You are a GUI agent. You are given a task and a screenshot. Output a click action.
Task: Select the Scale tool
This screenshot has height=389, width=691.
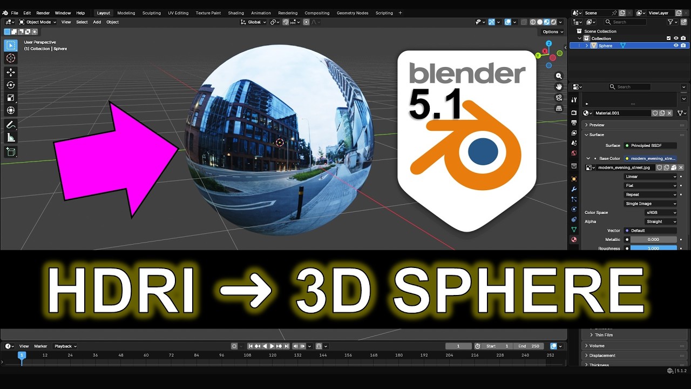(11, 98)
